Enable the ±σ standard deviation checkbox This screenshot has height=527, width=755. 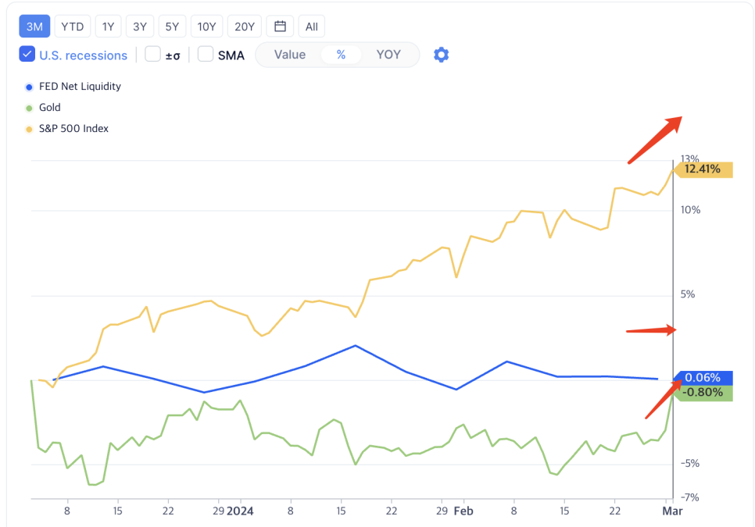pos(152,55)
